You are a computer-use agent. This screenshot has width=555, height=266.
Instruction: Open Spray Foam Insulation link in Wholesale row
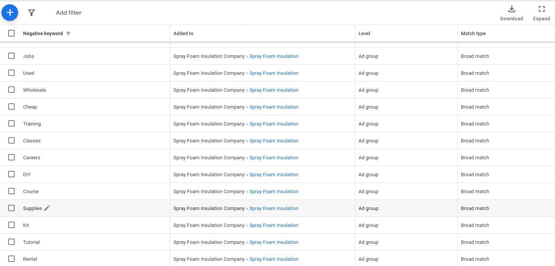(x=274, y=90)
